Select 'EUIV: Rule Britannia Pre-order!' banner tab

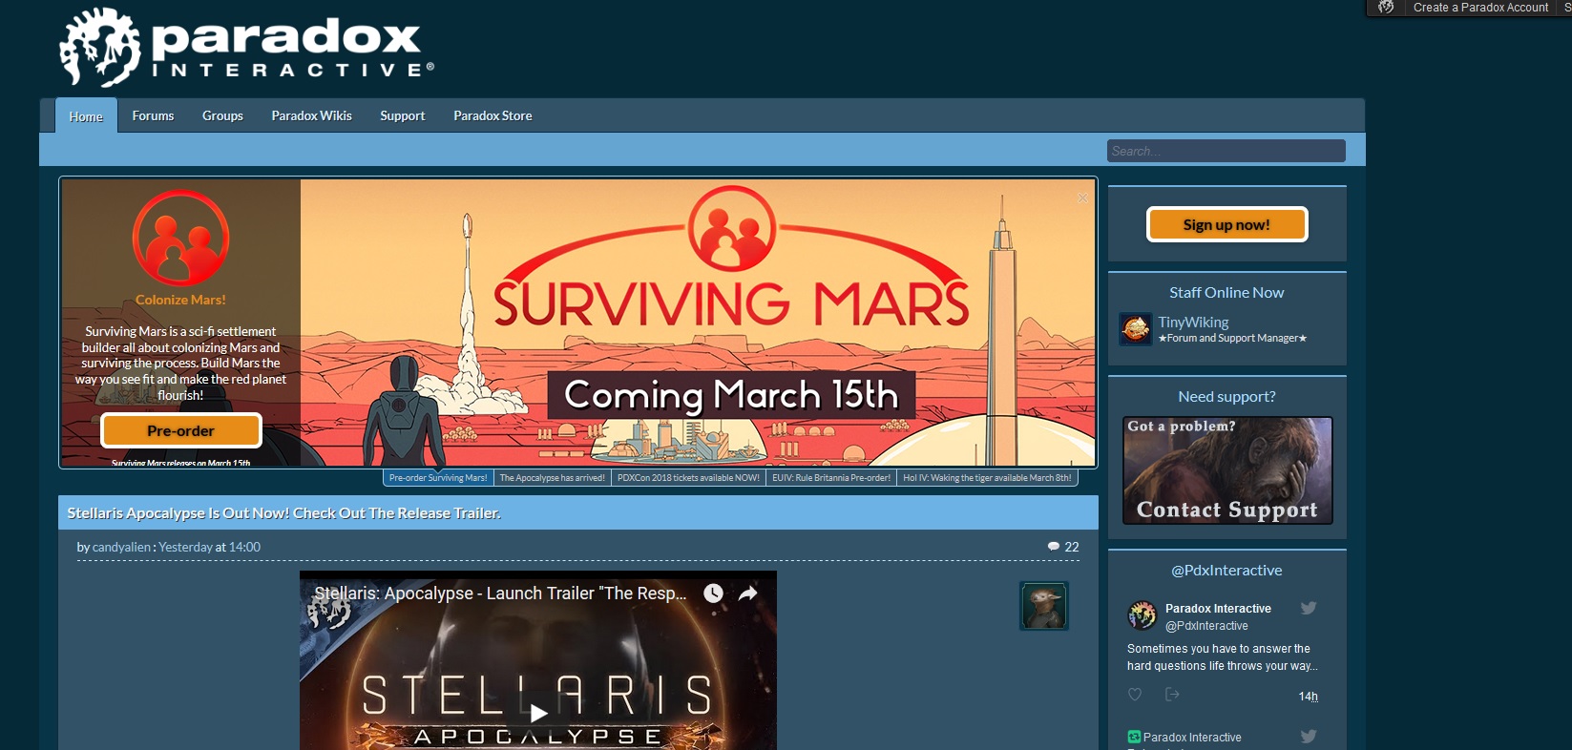[831, 478]
